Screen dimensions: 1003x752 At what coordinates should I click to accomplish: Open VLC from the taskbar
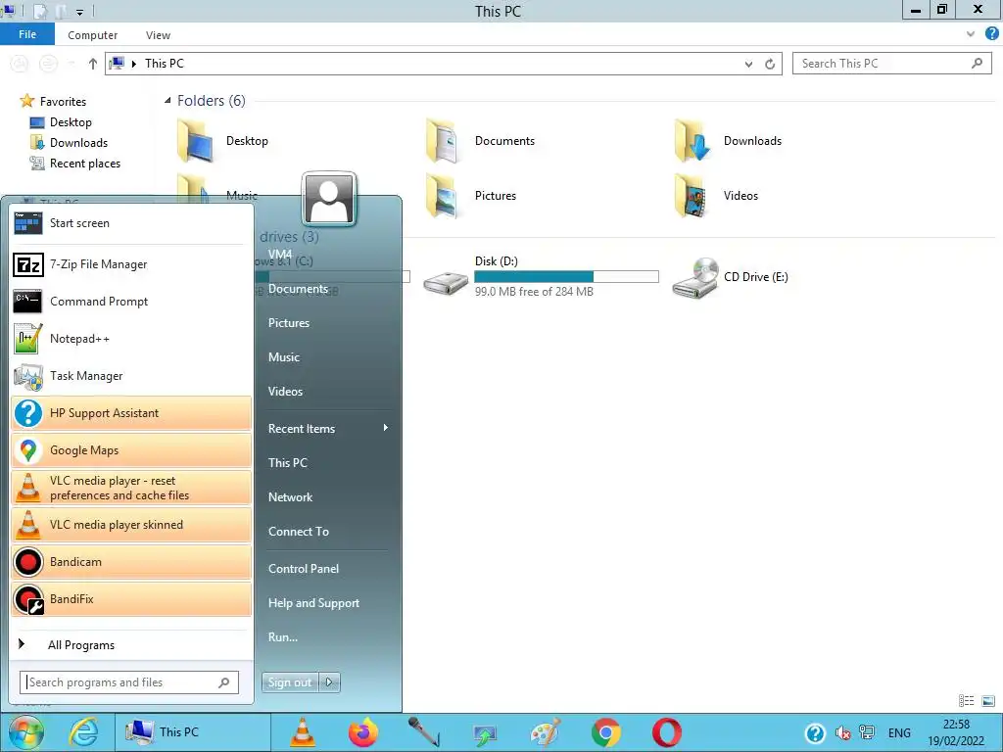click(x=303, y=732)
